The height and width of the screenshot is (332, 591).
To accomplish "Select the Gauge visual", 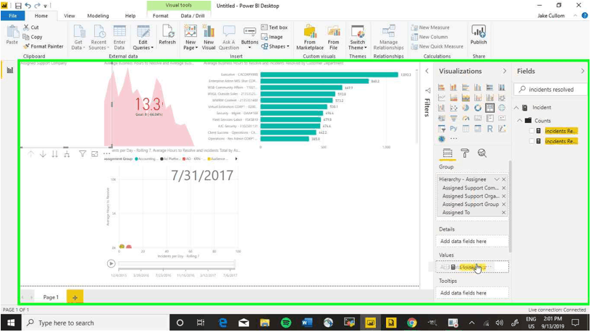I will 466,118.
